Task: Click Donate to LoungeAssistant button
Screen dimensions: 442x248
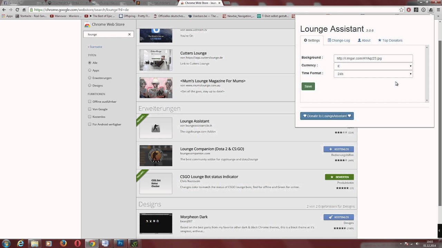Action: (327, 116)
